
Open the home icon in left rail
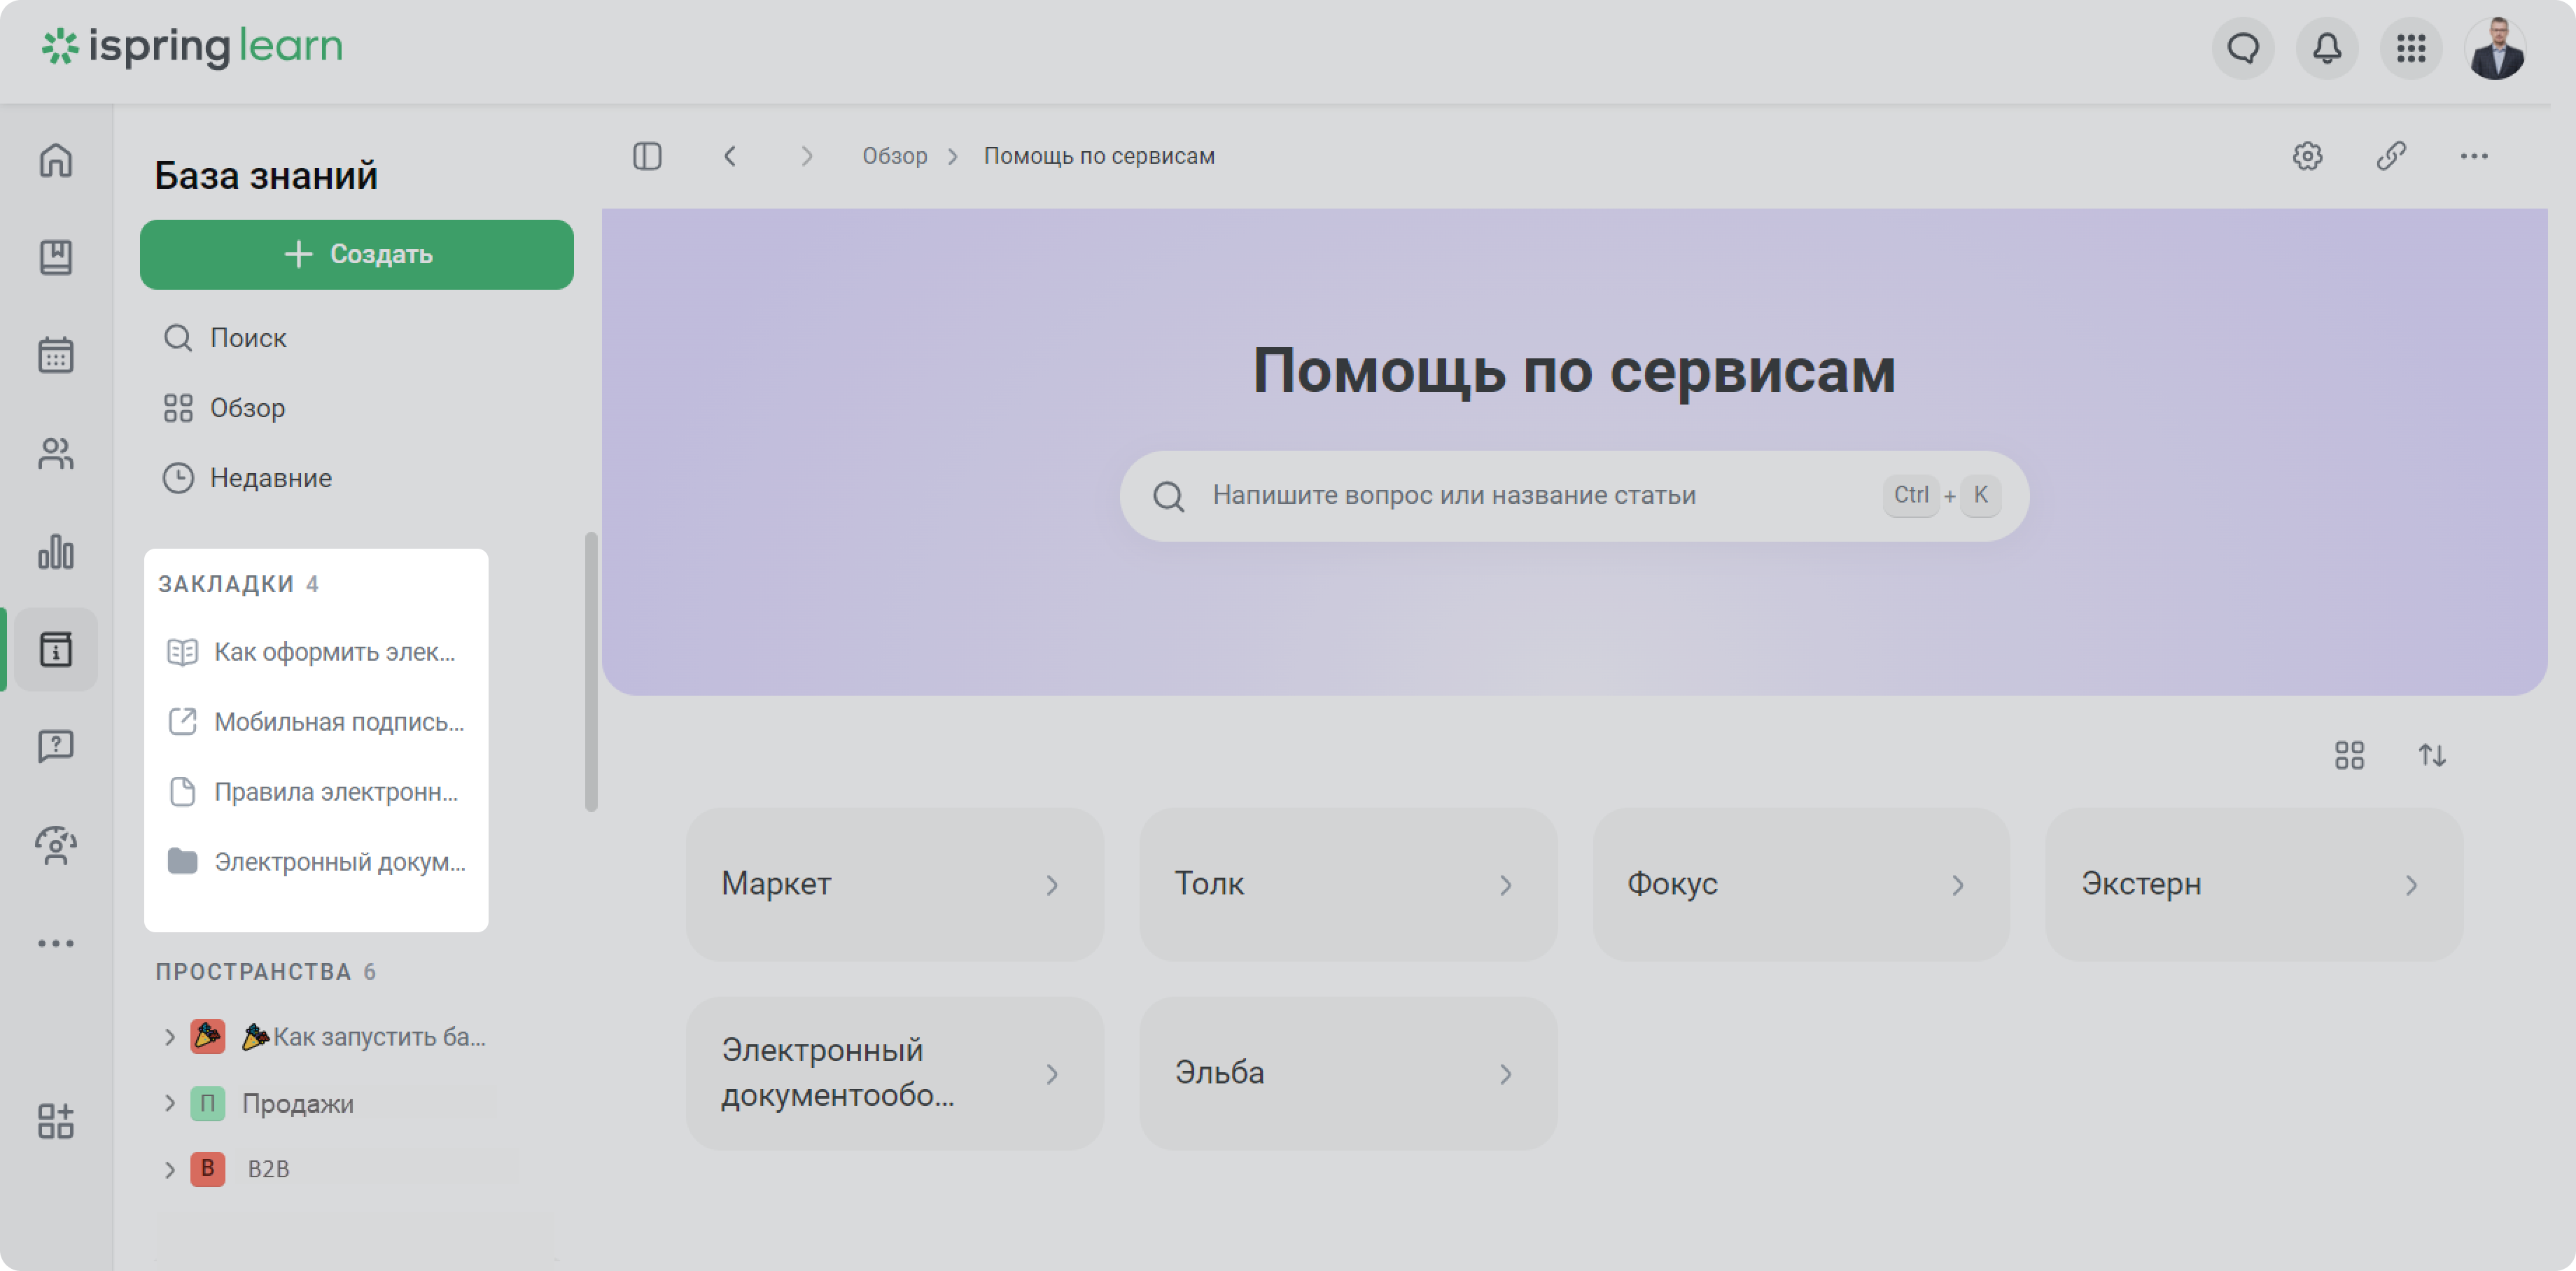[56, 160]
